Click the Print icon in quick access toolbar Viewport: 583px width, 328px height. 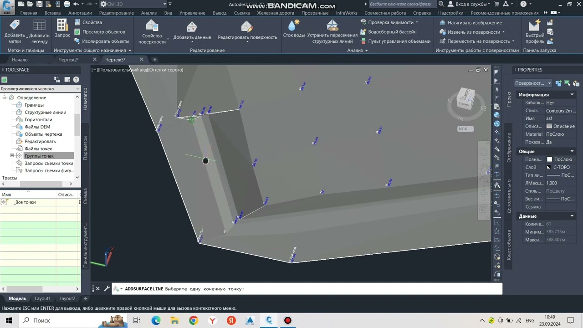point(66,4)
